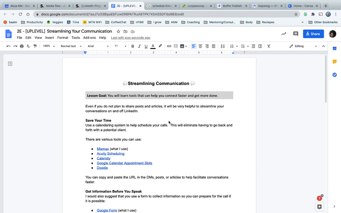Open the View menu

[x=38, y=38]
